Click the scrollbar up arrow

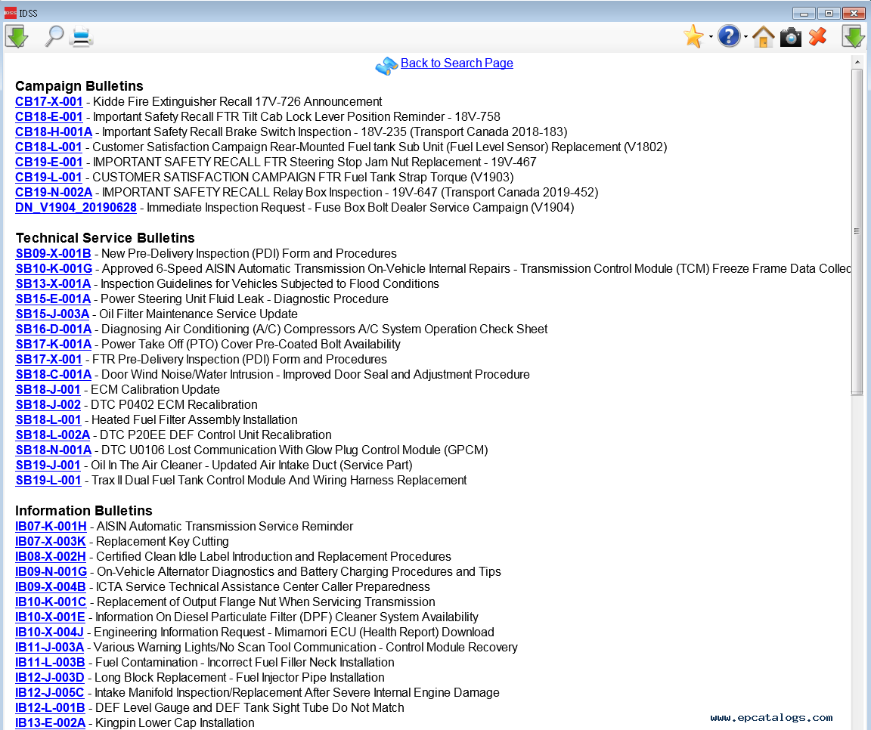pyautogui.click(x=857, y=62)
